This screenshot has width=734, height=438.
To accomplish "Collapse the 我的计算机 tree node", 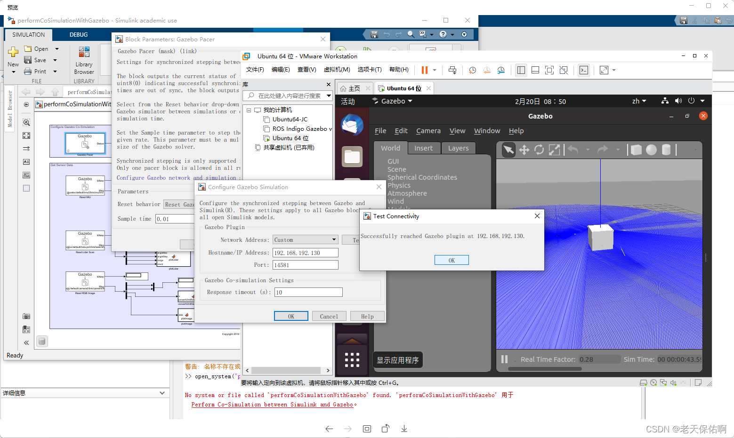I will [x=249, y=109].
